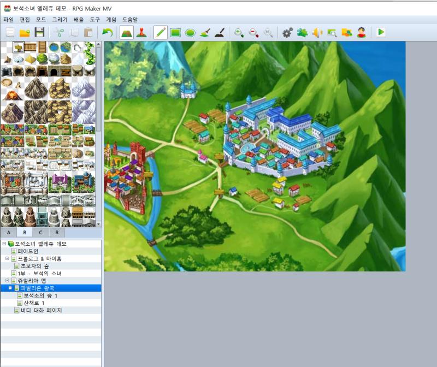
Task: Open project folder icon
Action: pyautogui.click(x=25, y=32)
